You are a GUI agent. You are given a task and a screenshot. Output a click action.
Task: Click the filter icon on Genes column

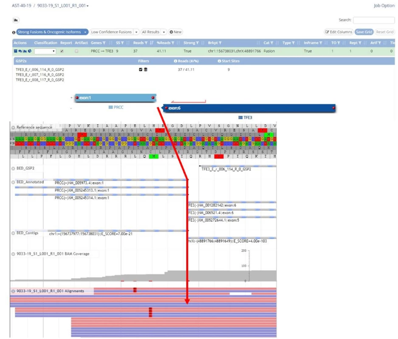(x=104, y=43)
